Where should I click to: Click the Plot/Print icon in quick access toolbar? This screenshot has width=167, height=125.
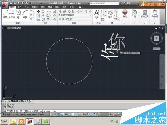[x=26, y=3]
